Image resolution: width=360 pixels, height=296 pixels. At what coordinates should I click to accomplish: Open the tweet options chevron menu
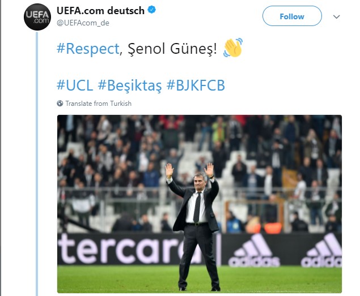[x=336, y=16]
